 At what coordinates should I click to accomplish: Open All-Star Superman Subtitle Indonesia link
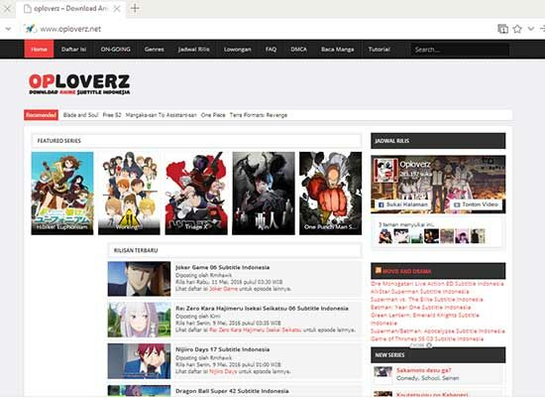(419, 292)
